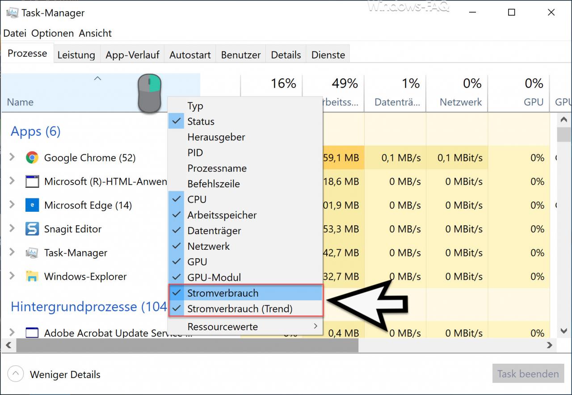Click the Weniger Details label
Image resolution: width=572 pixels, height=395 pixels.
(65, 374)
